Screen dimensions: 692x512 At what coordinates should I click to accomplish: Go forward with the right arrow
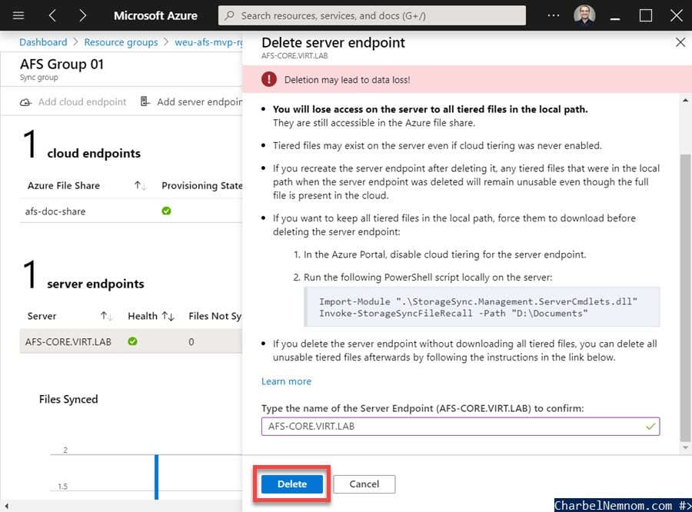82,16
